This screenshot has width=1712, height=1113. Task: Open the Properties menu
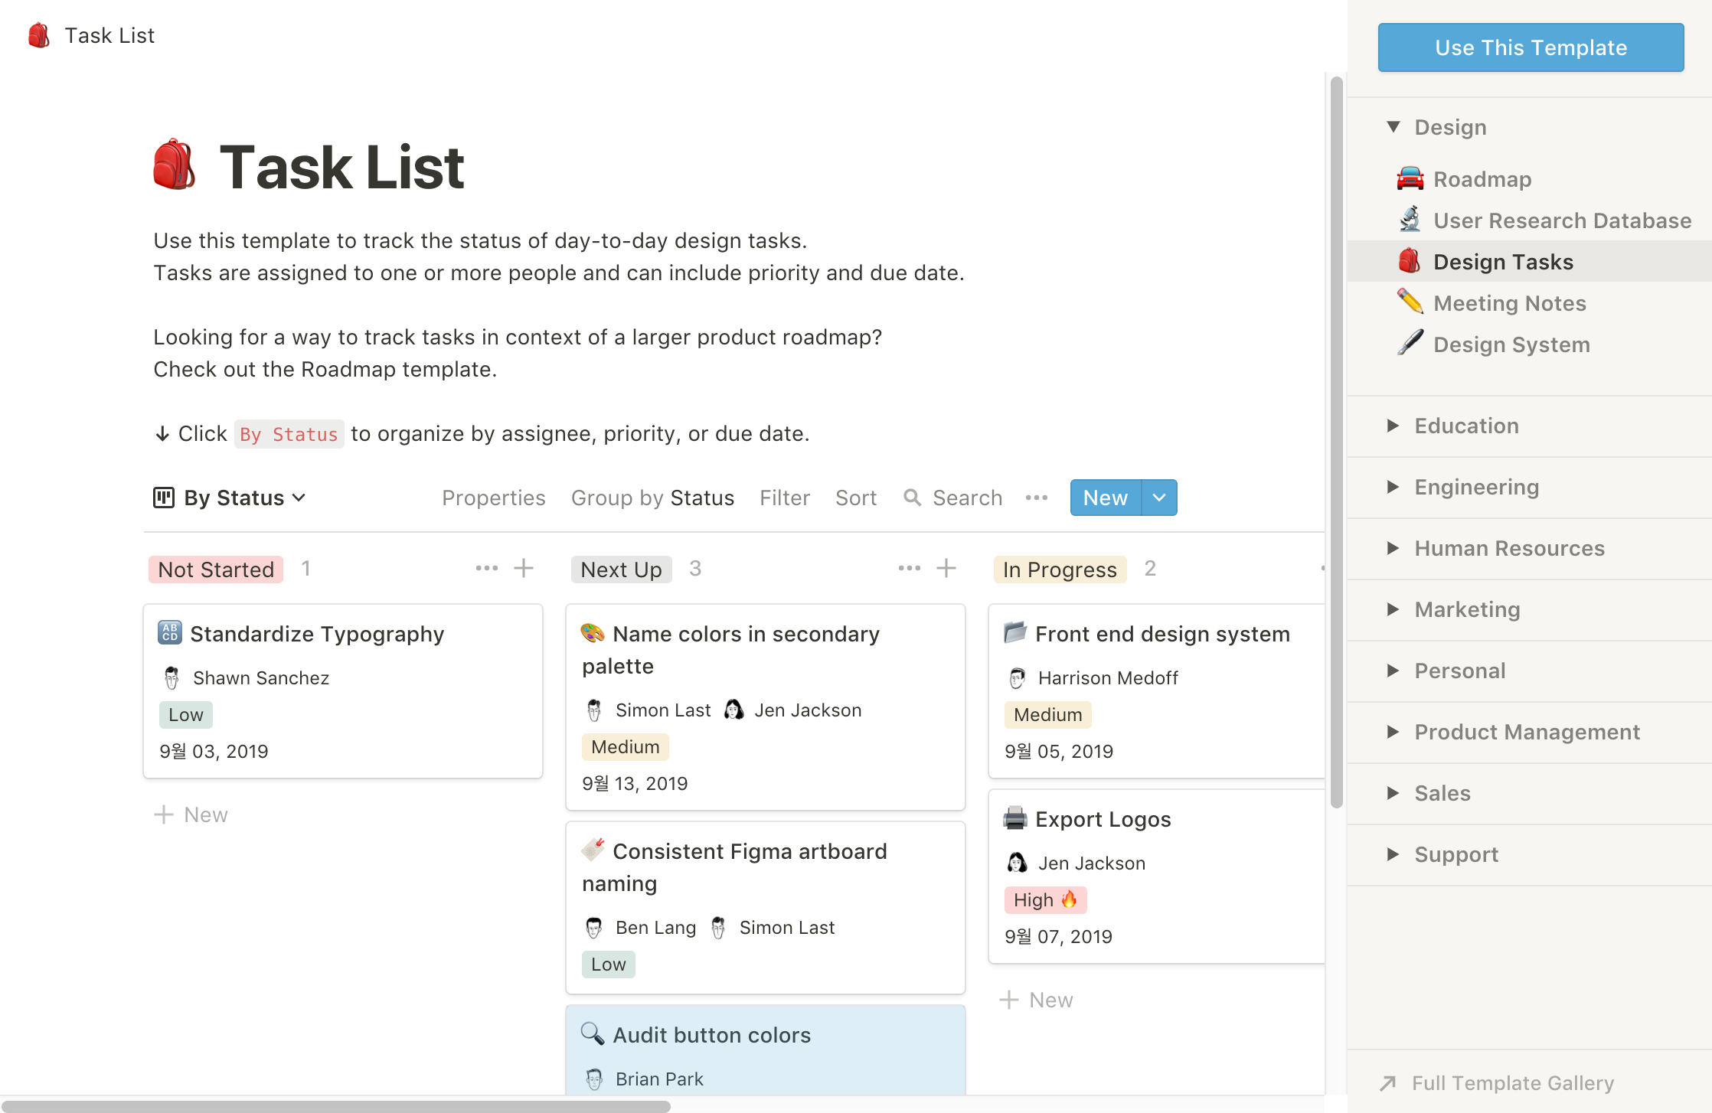tap(493, 498)
